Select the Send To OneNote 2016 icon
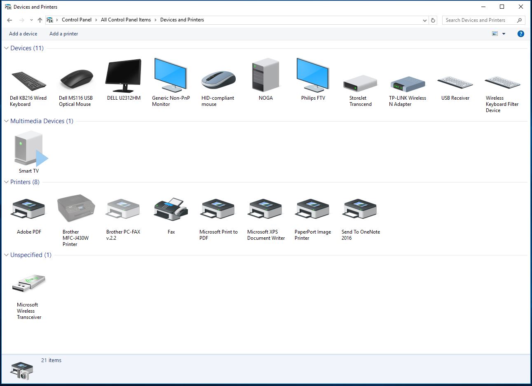Viewport: 532px width, 386px height. pyautogui.click(x=360, y=210)
